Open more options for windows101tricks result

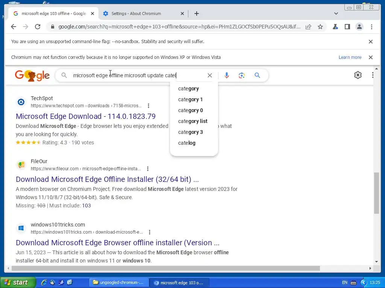tap(150, 232)
